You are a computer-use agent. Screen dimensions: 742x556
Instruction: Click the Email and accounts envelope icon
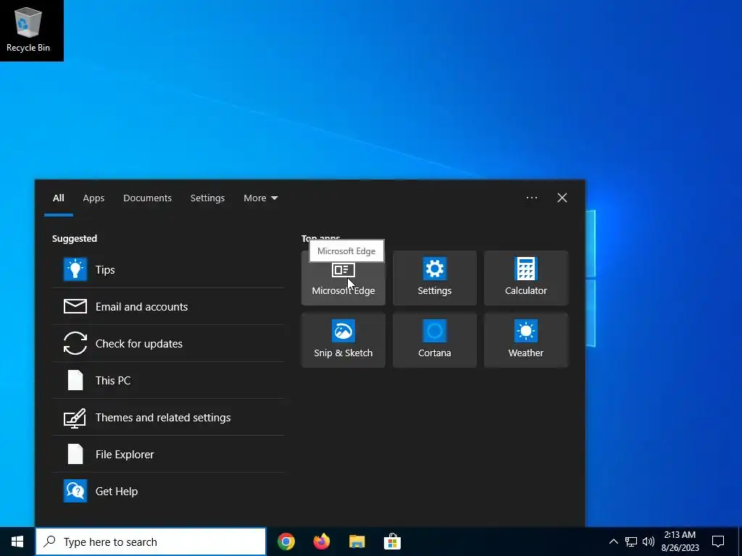click(x=75, y=306)
